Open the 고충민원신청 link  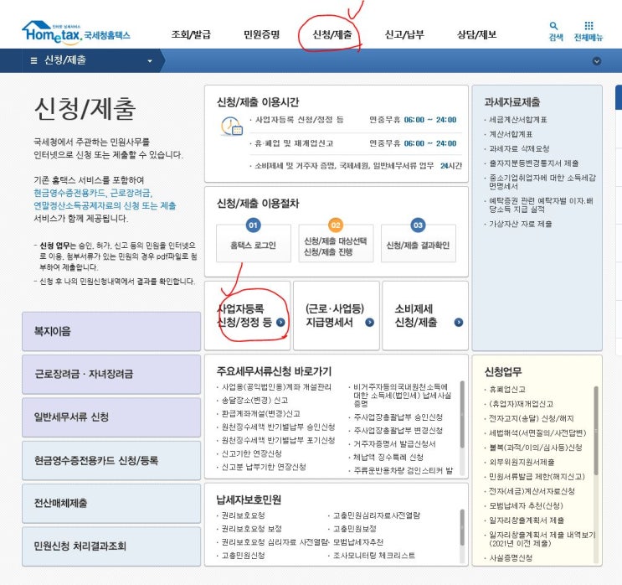coord(243,555)
